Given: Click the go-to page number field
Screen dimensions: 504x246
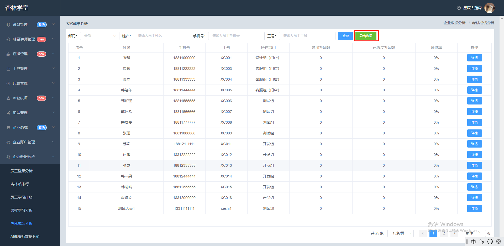Looking at the screenshot, I should [x=480, y=233].
